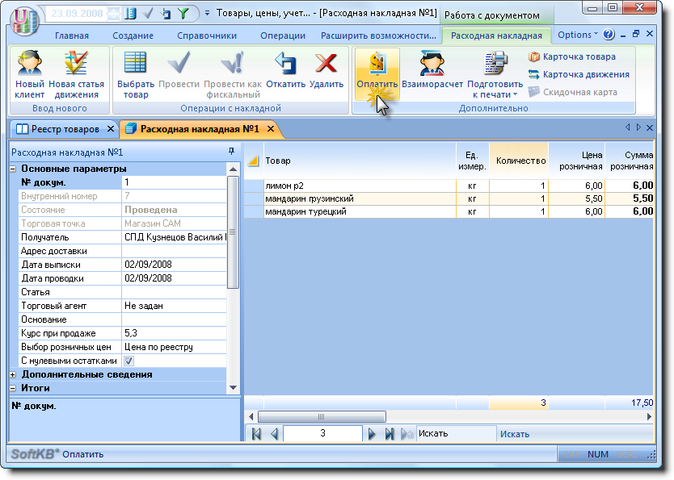Image resolution: width=674 pixels, height=480 pixels.
Task: Click the application round logo button
Action: [x=26, y=21]
